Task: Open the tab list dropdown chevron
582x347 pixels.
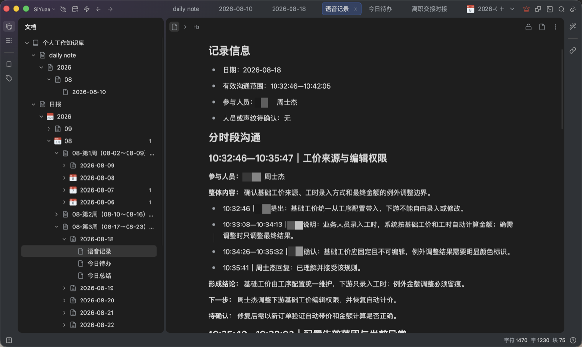Action: pos(512,9)
